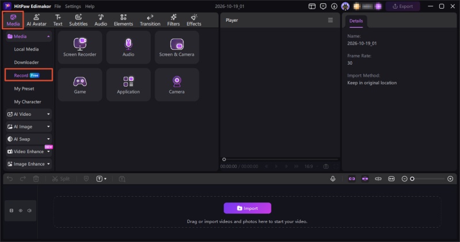Expand the AI Video section
The image size is (460, 242).
pos(29,114)
